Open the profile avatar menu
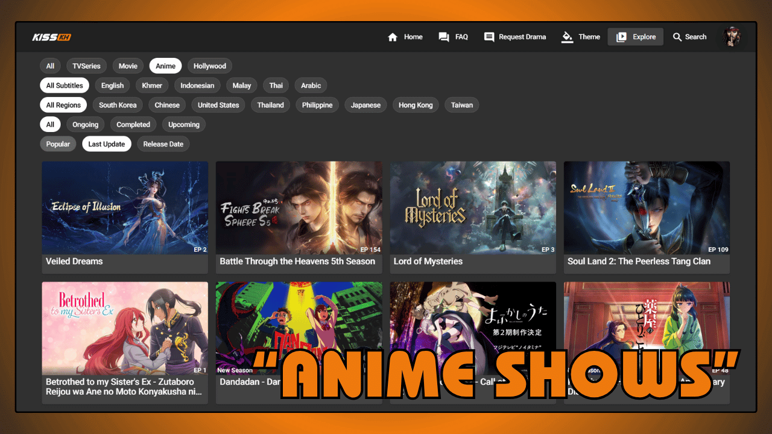The width and height of the screenshot is (772, 434). (x=732, y=37)
